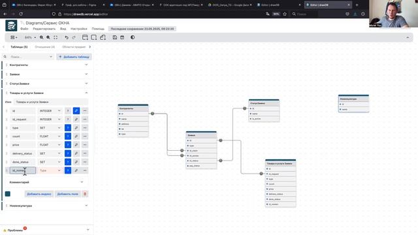Toggle the light/dark theme icon
This screenshot has height=235, width=418.
(133, 38)
